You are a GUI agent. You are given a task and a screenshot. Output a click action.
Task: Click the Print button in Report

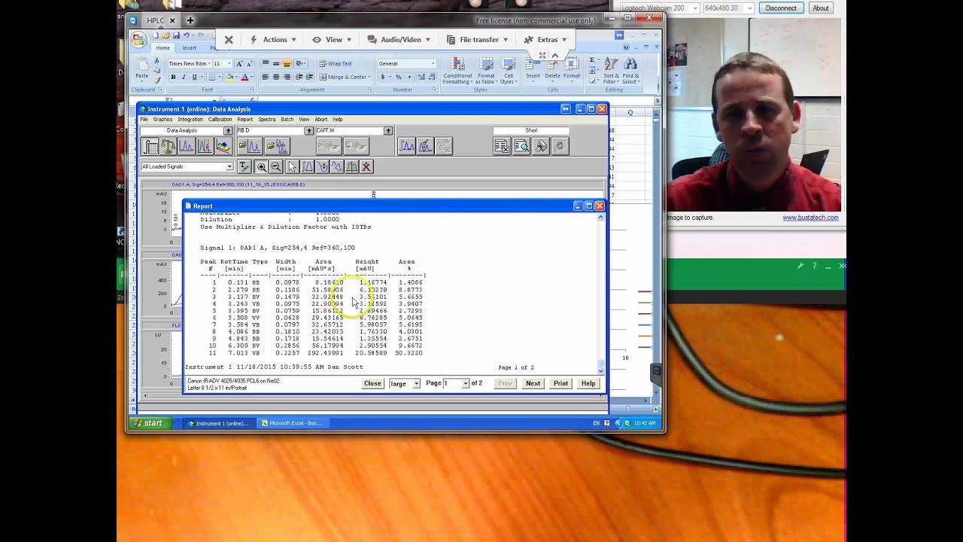tap(560, 384)
